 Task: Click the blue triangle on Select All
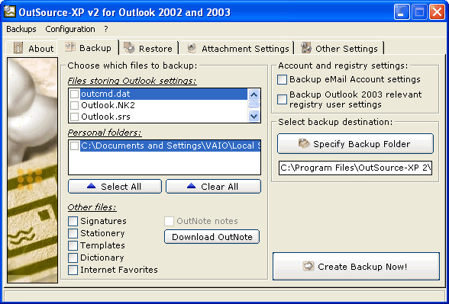91,186
